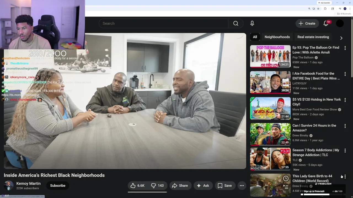
Task: Open options for My Strange Addiction video
Action: [345, 150]
